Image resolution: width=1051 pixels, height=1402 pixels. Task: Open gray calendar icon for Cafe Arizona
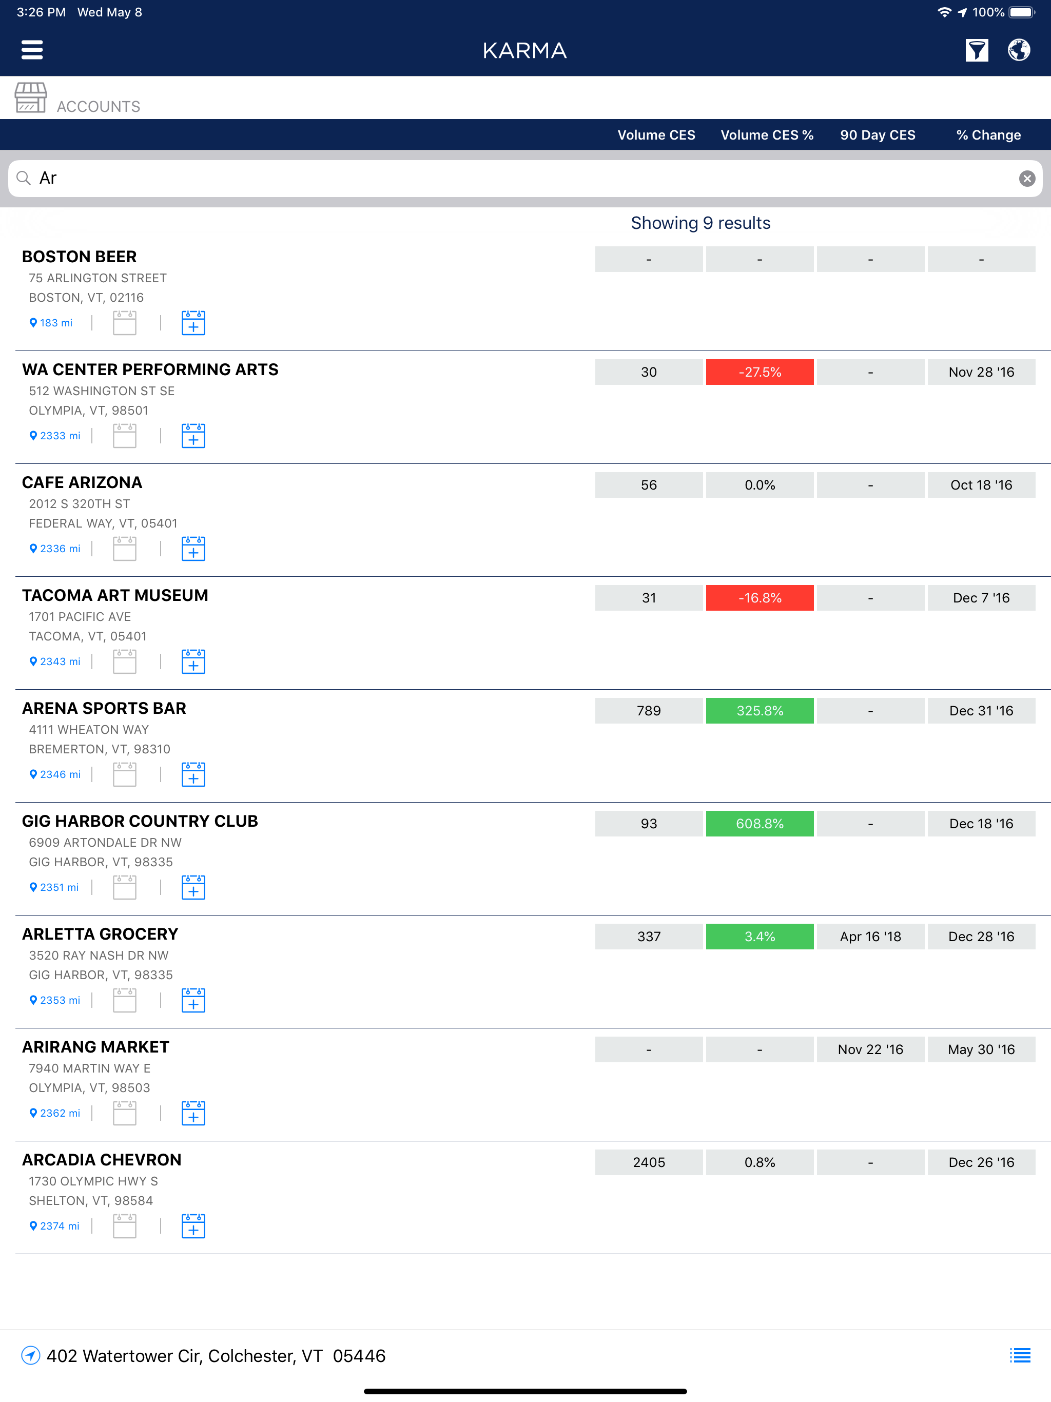click(124, 548)
